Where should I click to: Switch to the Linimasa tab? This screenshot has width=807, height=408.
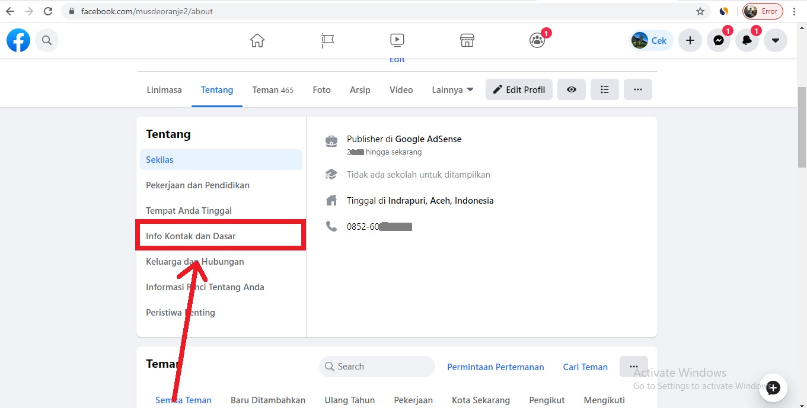pyautogui.click(x=164, y=89)
